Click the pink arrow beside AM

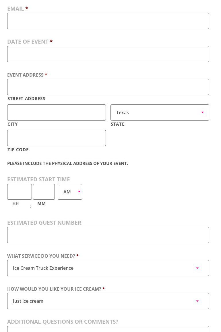(x=79, y=192)
